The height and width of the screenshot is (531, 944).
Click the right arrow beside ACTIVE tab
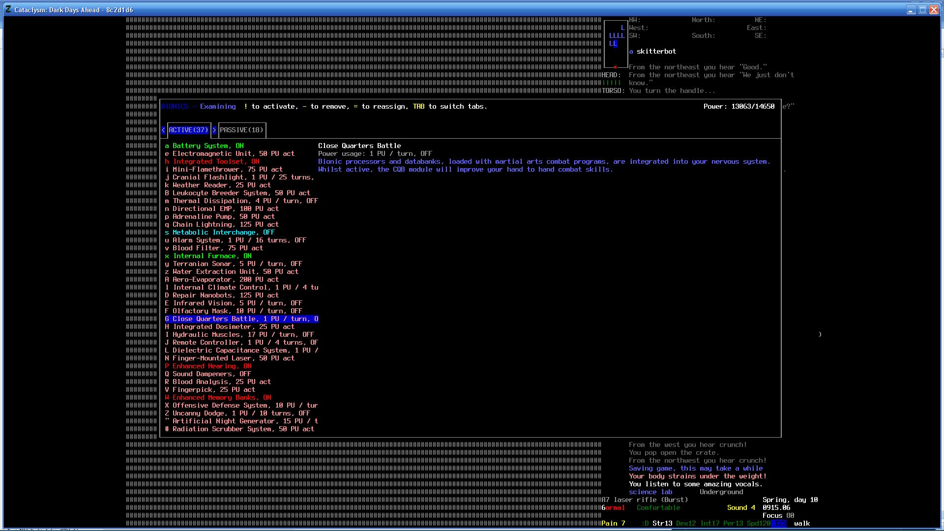pos(214,130)
